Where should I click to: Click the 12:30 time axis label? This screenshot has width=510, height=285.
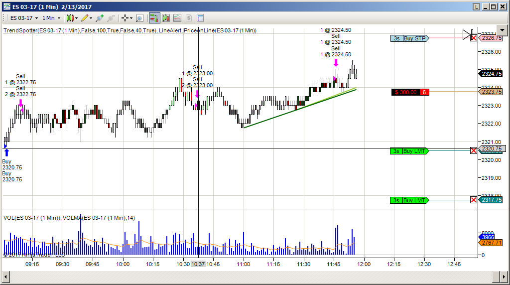424,264
